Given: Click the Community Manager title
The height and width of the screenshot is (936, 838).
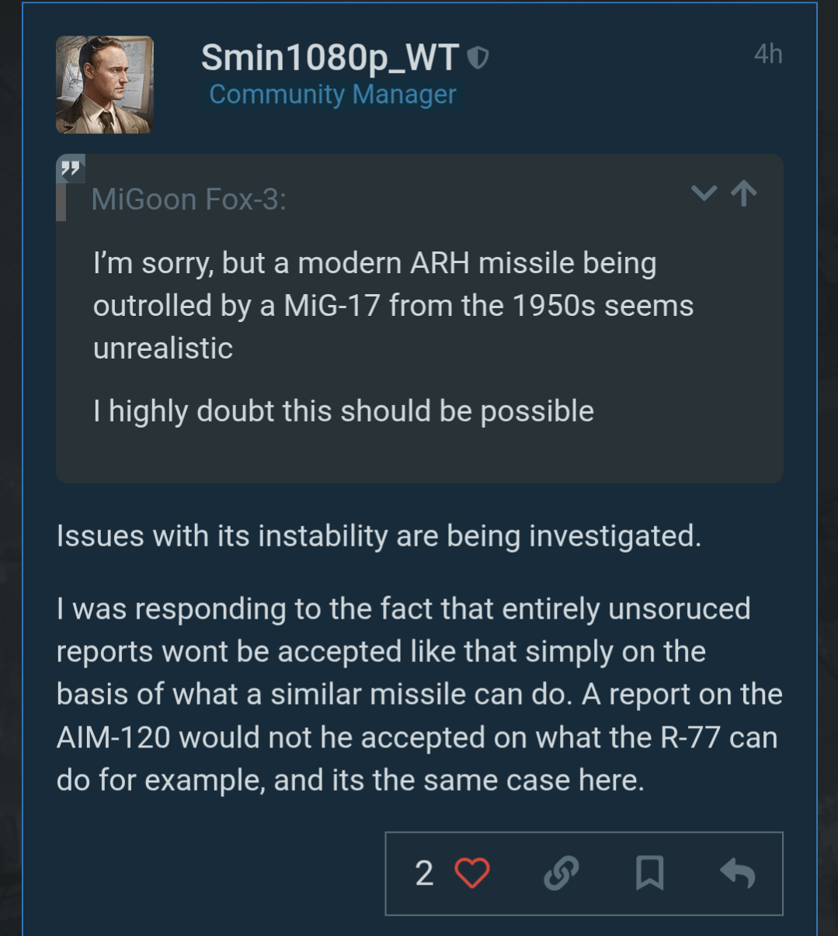Looking at the screenshot, I should click(x=332, y=95).
